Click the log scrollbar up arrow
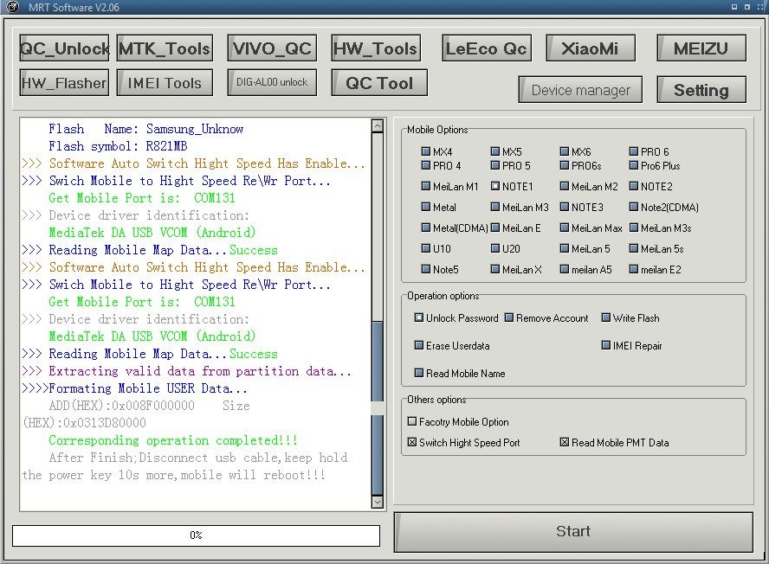Viewport: 769px width, 564px height. (x=378, y=126)
